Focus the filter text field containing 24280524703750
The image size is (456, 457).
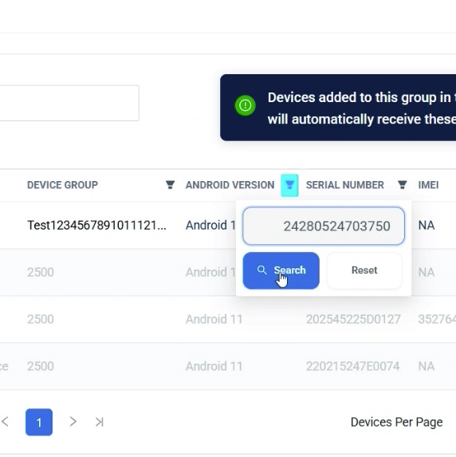(x=324, y=226)
